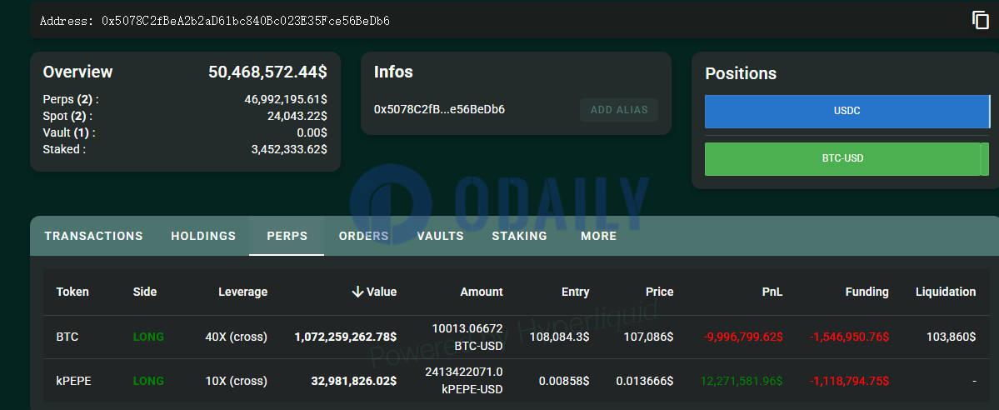Copy the wallet address with the copy icon
Image resolution: width=999 pixels, height=410 pixels.
(980, 20)
